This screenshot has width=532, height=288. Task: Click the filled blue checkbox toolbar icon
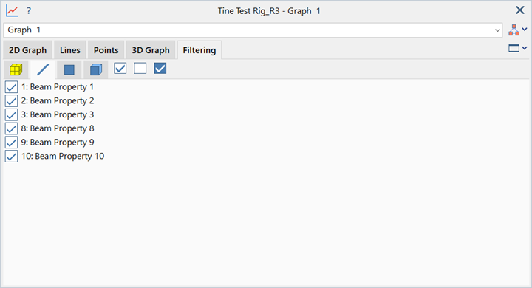pyautogui.click(x=160, y=69)
